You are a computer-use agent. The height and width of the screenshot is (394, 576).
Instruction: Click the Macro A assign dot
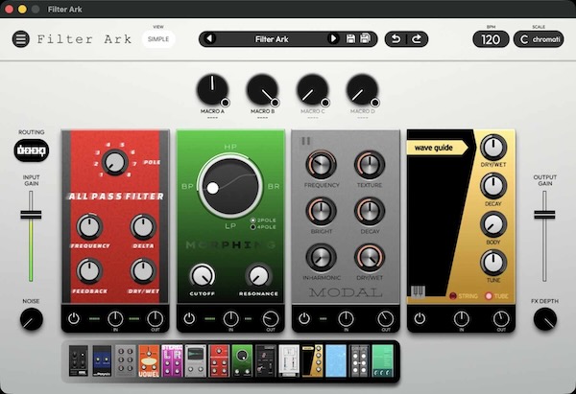coord(226,103)
